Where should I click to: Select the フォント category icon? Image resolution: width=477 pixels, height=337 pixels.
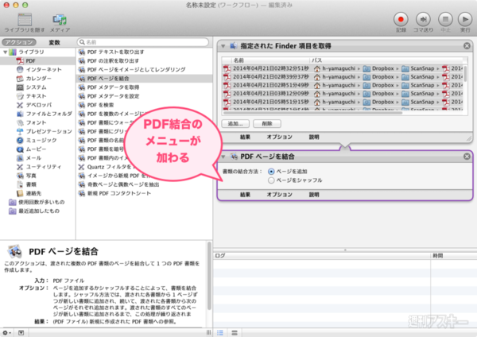click(x=20, y=122)
